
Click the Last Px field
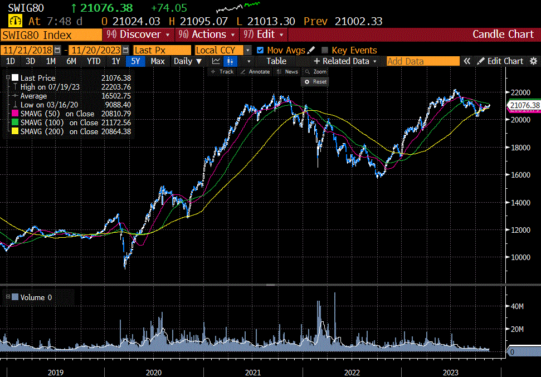tap(162, 50)
